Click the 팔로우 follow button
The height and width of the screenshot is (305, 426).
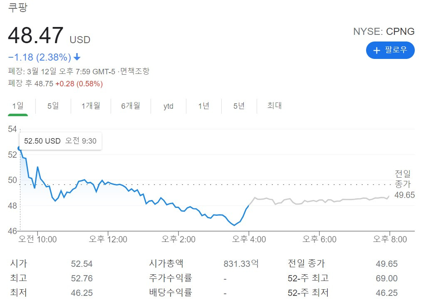[x=390, y=50]
